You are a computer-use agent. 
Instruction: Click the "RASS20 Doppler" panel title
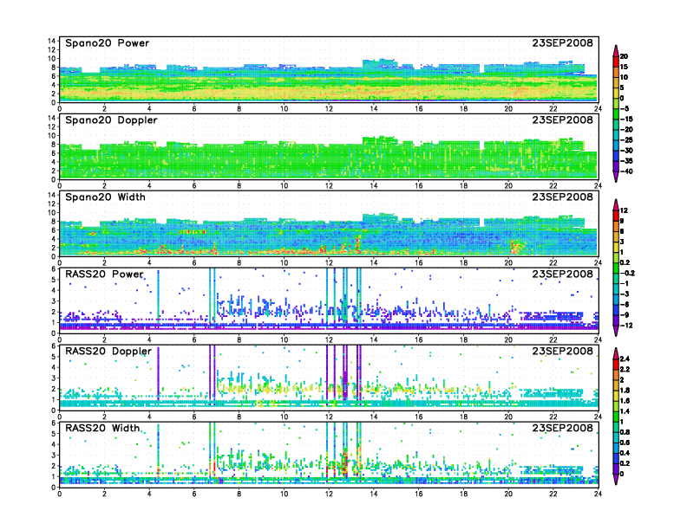(108, 351)
